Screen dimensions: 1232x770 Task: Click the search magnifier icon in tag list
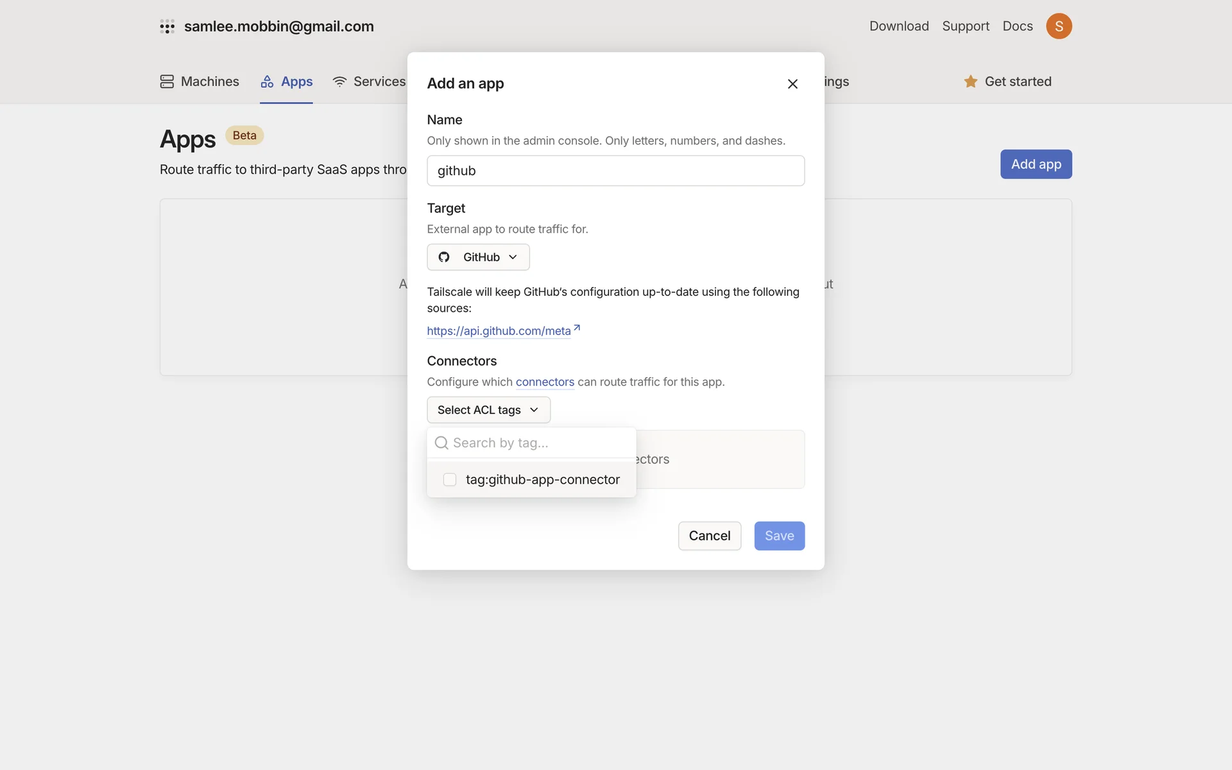[x=441, y=443]
